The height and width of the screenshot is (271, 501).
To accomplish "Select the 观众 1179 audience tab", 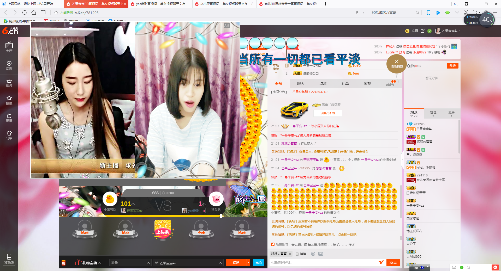I will [x=414, y=114].
